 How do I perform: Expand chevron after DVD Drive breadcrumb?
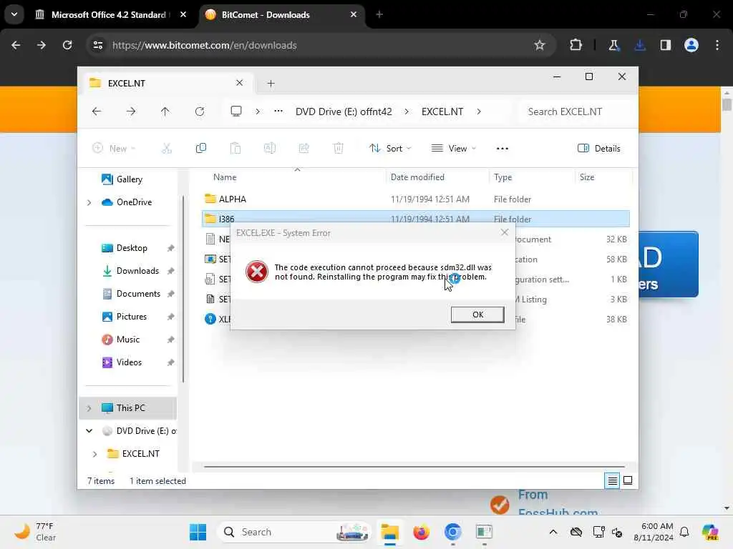click(407, 112)
